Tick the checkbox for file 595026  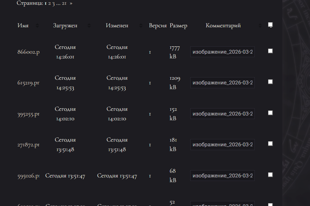pyautogui.click(x=270, y=175)
